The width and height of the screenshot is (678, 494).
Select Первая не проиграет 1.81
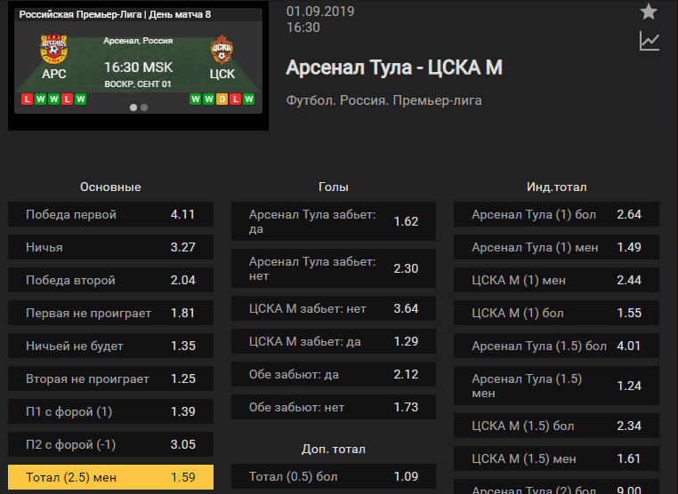tap(110, 313)
